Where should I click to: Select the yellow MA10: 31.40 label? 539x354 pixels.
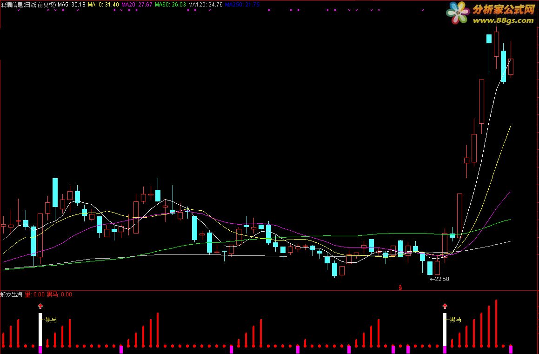pos(103,5)
